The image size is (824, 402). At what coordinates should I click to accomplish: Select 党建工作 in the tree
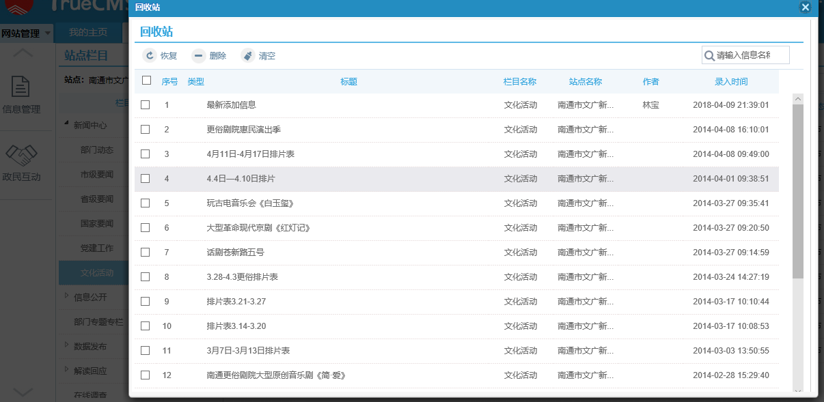(97, 248)
